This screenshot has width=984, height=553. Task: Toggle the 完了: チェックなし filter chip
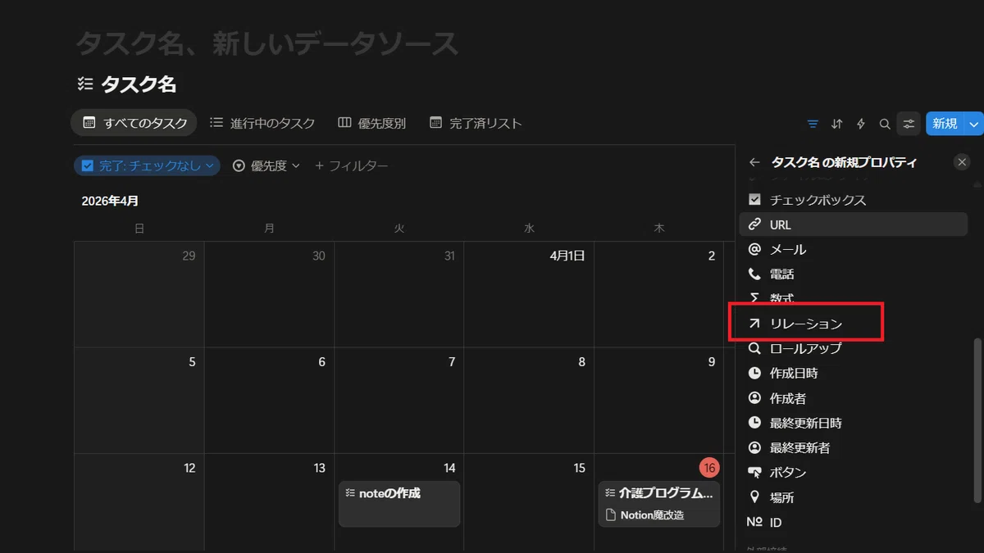click(147, 165)
